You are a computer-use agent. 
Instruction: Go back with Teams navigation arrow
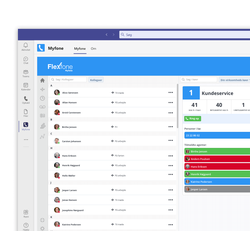click(x=106, y=35)
